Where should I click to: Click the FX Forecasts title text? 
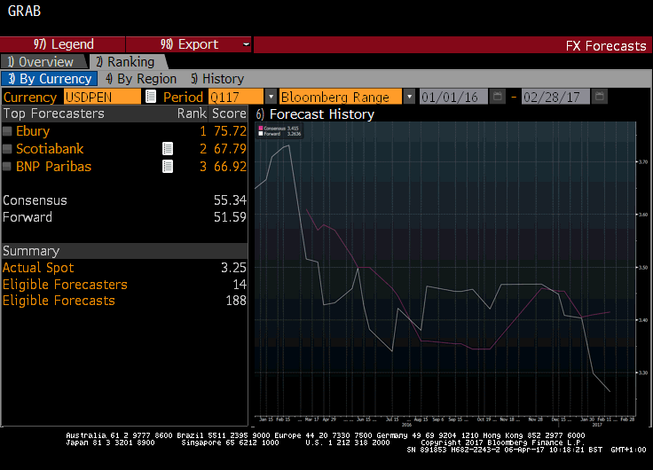[606, 46]
